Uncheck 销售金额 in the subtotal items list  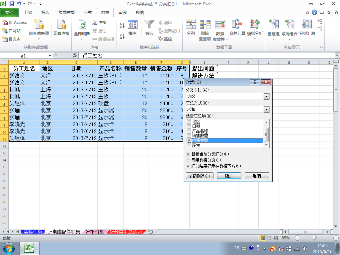click(x=189, y=140)
